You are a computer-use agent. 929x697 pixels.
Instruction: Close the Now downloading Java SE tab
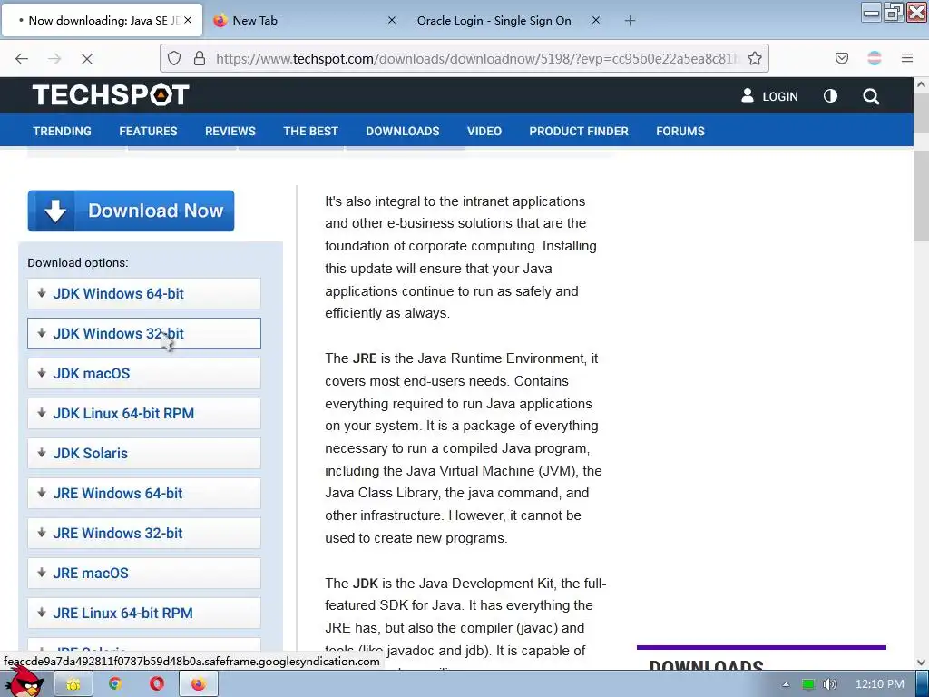(188, 20)
